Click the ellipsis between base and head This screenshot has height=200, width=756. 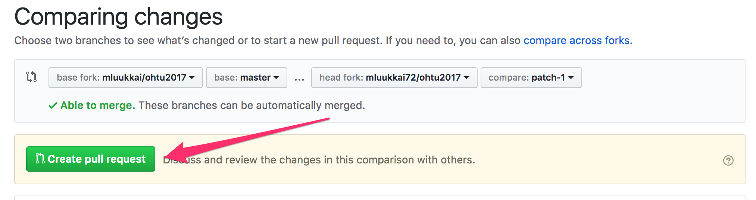[299, 78]
